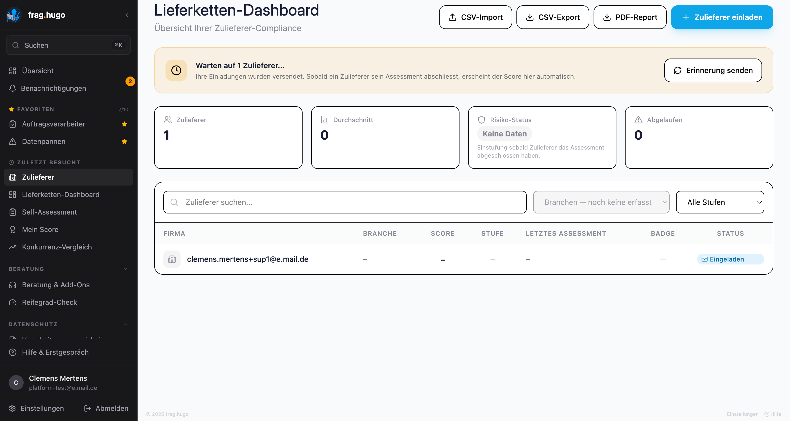
Task: Open Übersicht in the sidebar
Action: pyautogui.click(x=69, y=71)
